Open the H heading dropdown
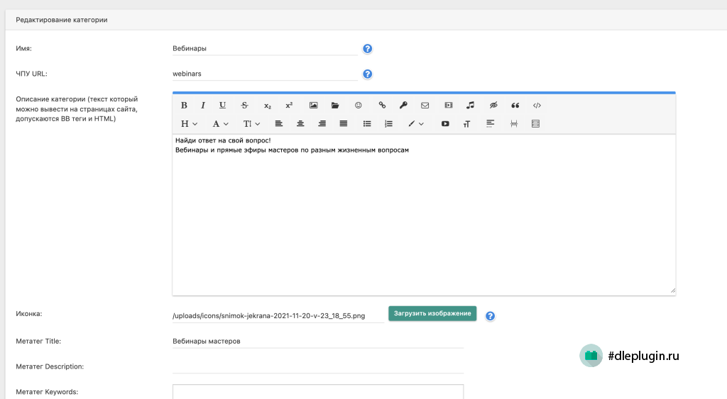Image resolution: width=727 pixels, height=399 pixels. pyautogui.click(x=189, y=124)
